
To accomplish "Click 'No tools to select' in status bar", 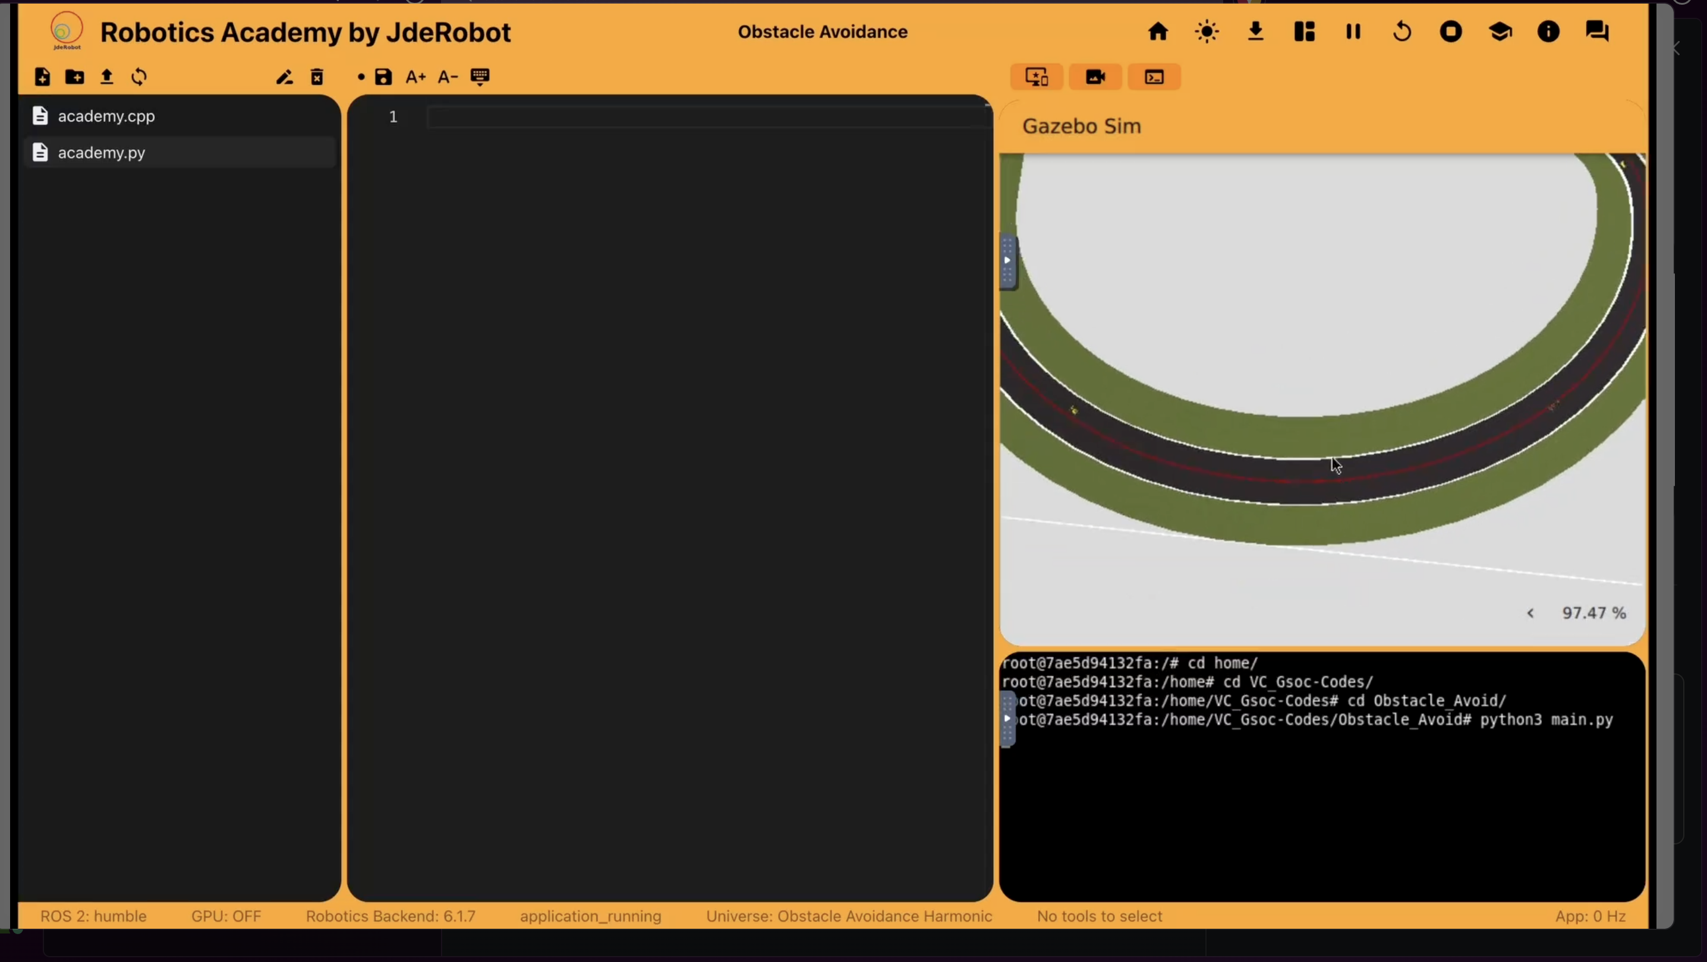I will click(1100, 916).
